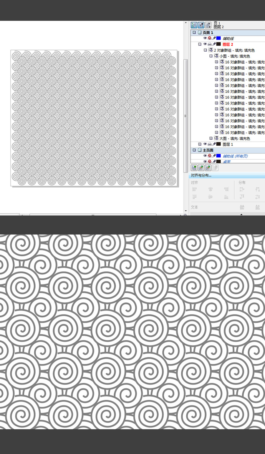Click the black color swatch of 图层 1
Image resolution: width=265 pixels, height=454 pixels.
[219, 144]
